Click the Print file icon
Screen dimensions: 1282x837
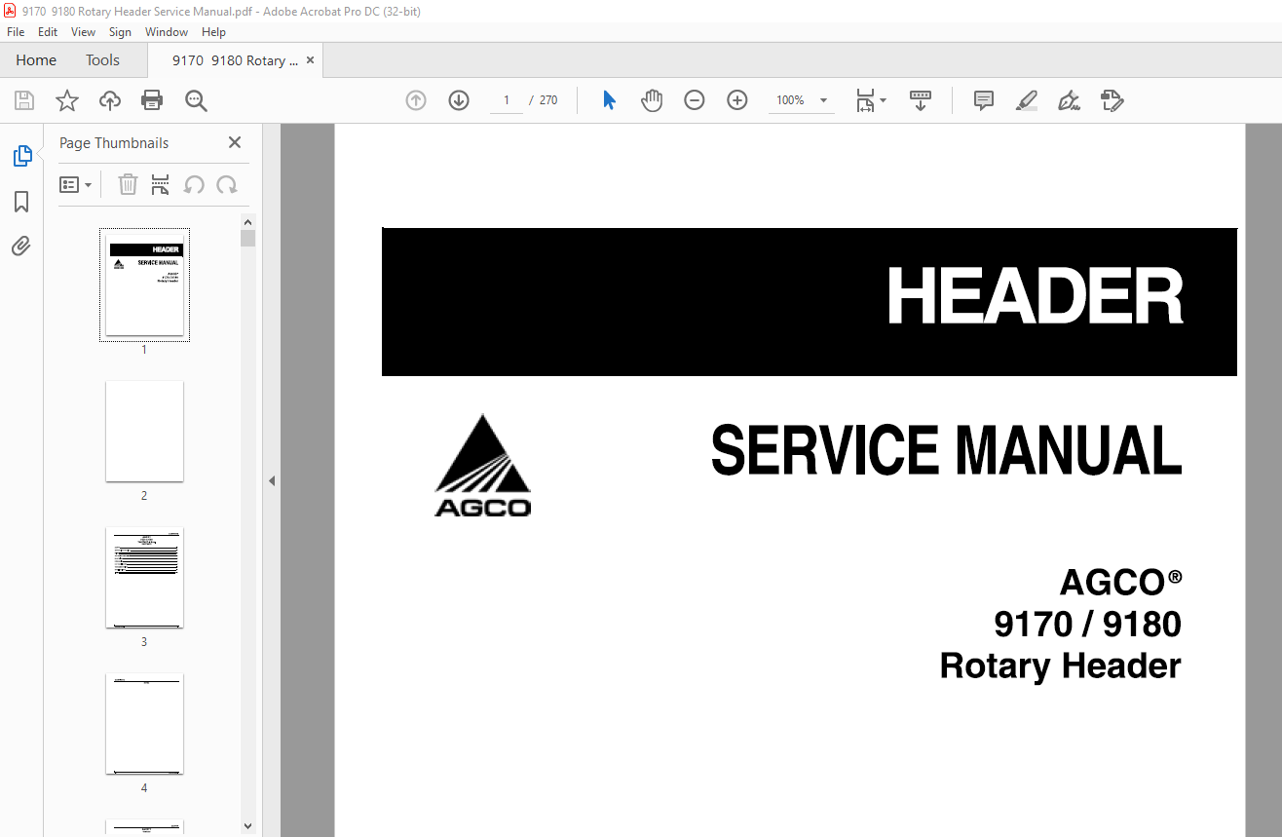152,100
